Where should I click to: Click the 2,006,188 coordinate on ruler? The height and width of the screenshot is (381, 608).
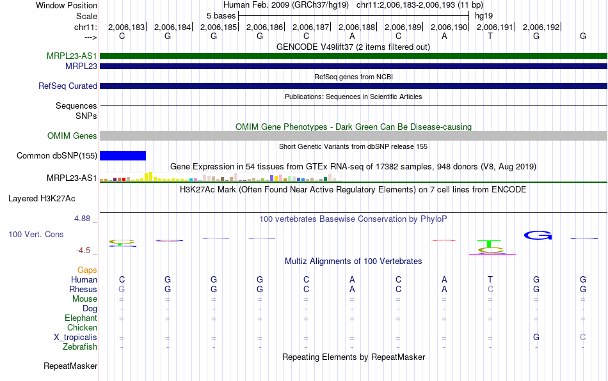click(x=356, y=27)
